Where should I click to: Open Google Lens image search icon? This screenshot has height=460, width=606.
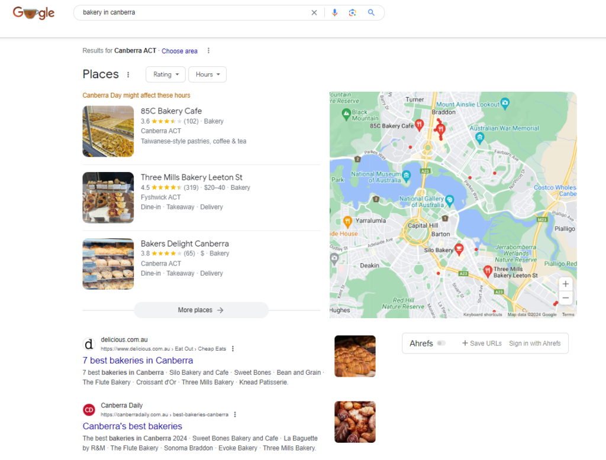click(352, 12)
